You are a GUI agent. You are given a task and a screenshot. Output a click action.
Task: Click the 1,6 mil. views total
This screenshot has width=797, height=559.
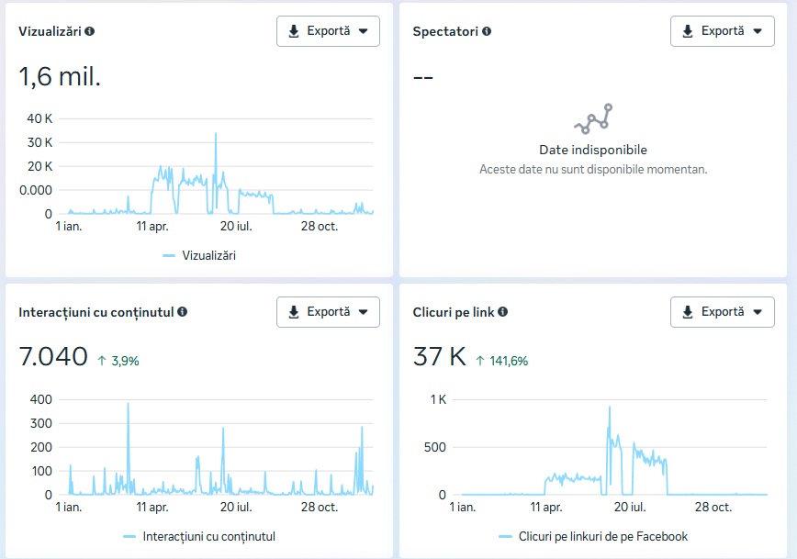tap(60, 76)
